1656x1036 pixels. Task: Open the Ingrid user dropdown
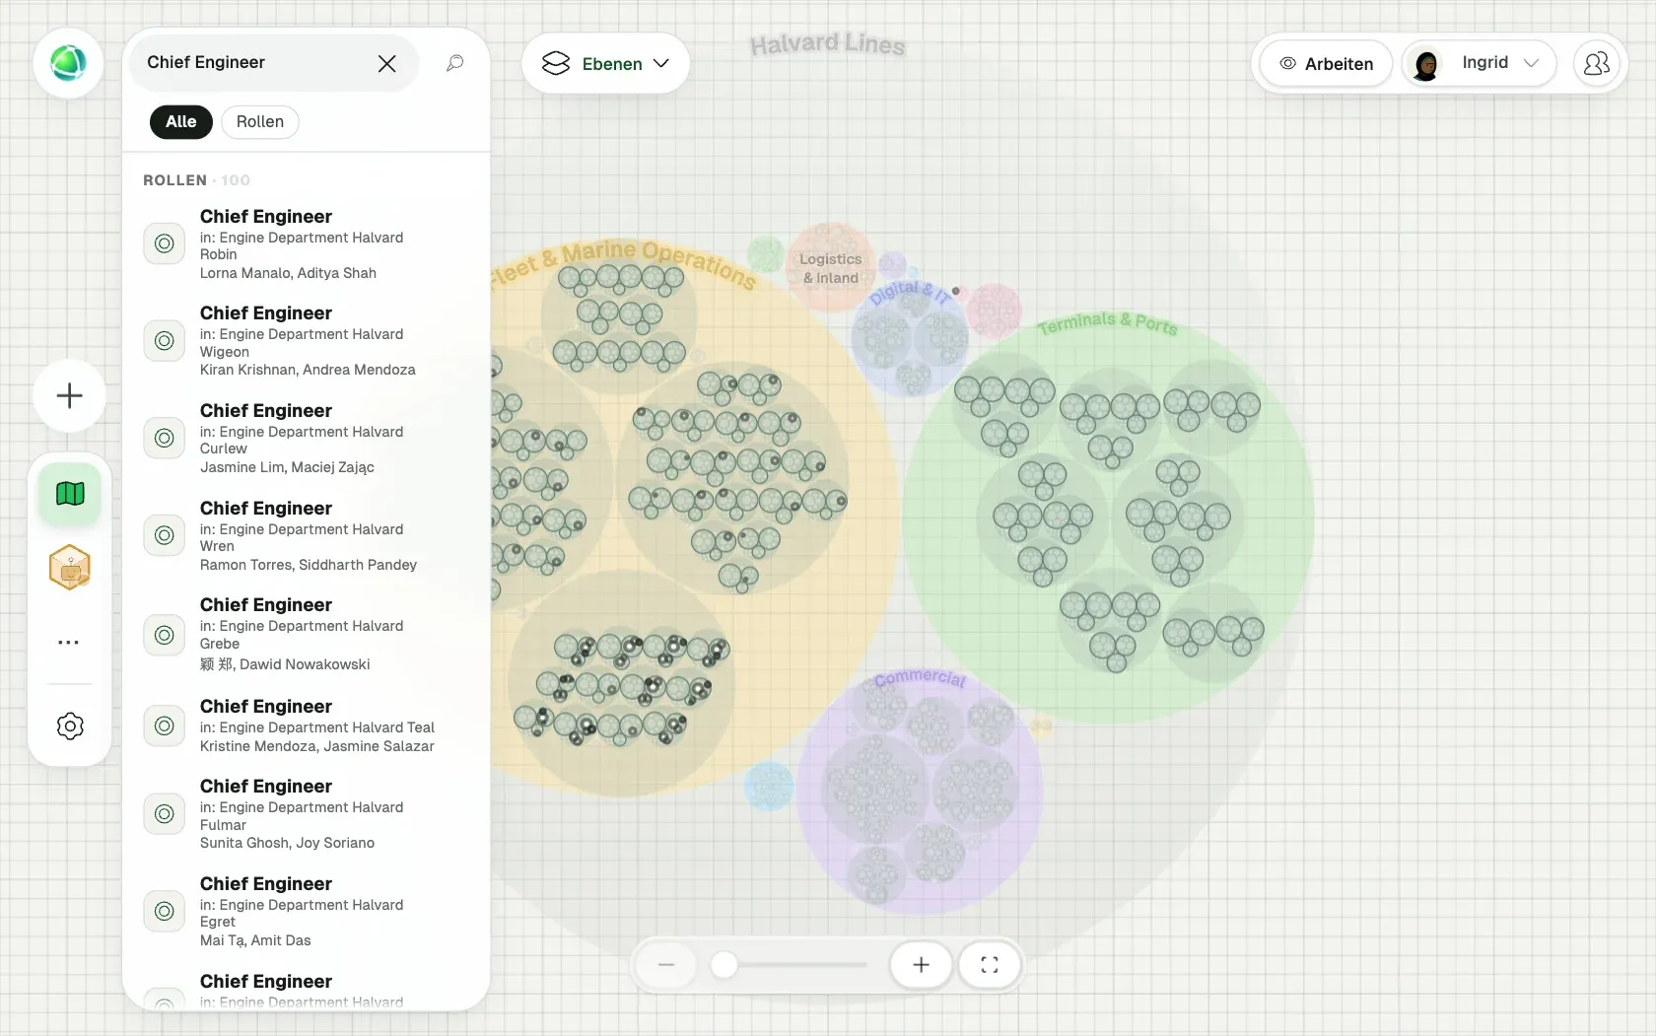[x=1480, y=63]
